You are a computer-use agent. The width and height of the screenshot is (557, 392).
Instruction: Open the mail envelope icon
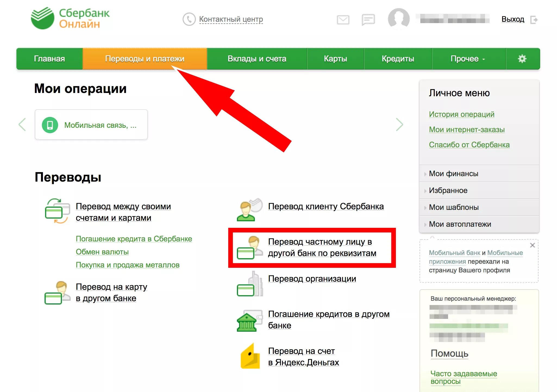[x=343, y=20]
